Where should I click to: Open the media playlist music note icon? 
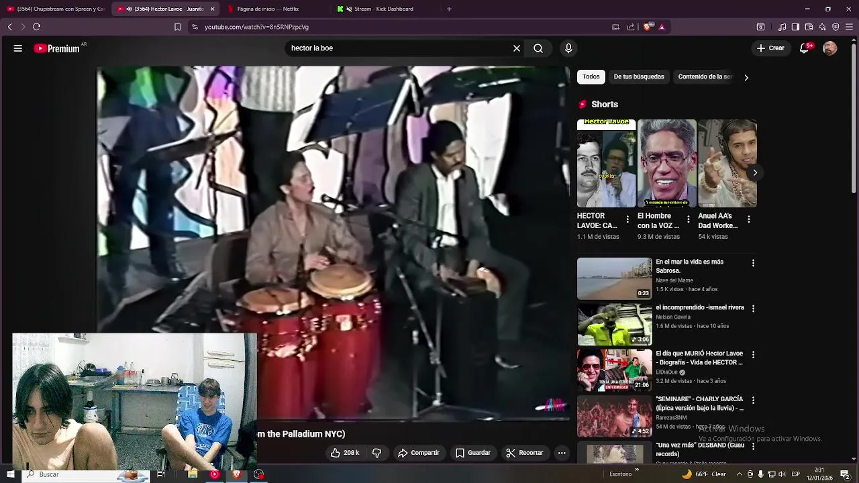pyautogui.click(x=782, y=27)
